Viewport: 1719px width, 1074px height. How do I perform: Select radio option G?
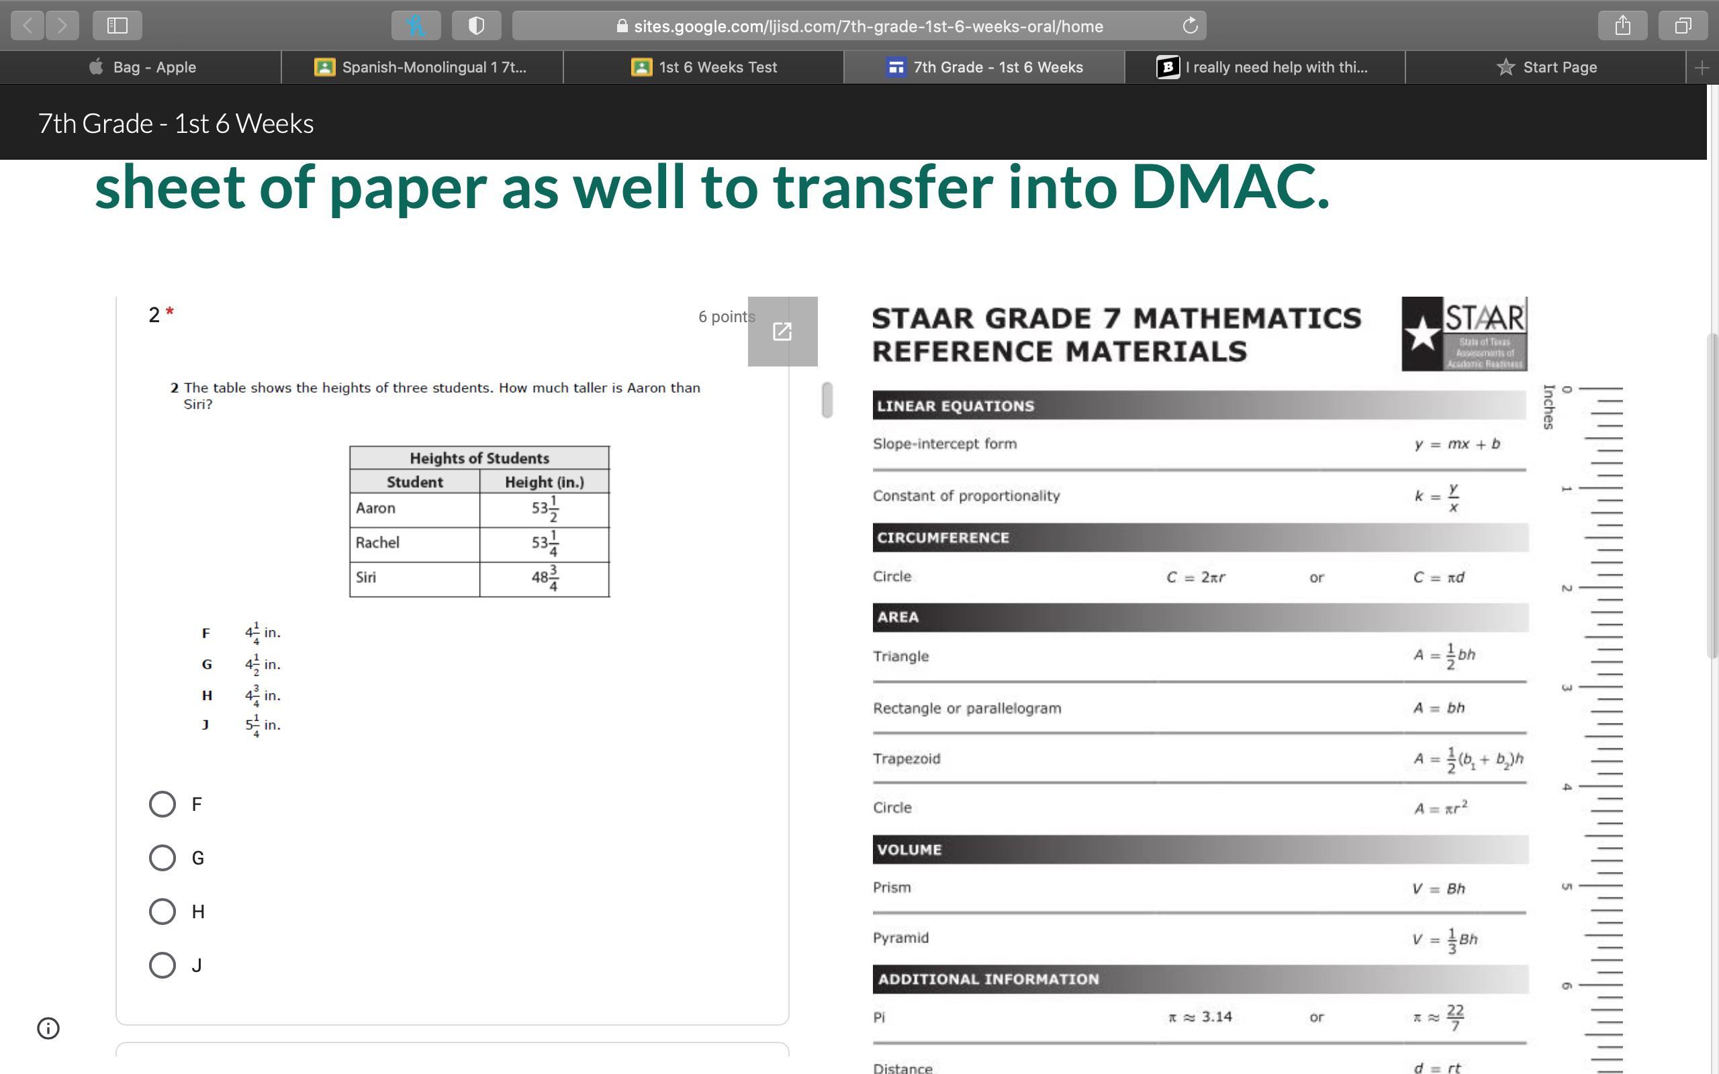[162, 857]
